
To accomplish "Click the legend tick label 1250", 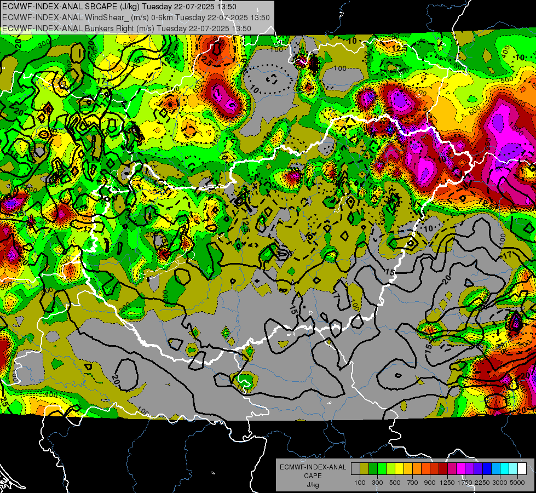I will click(447, 483).
